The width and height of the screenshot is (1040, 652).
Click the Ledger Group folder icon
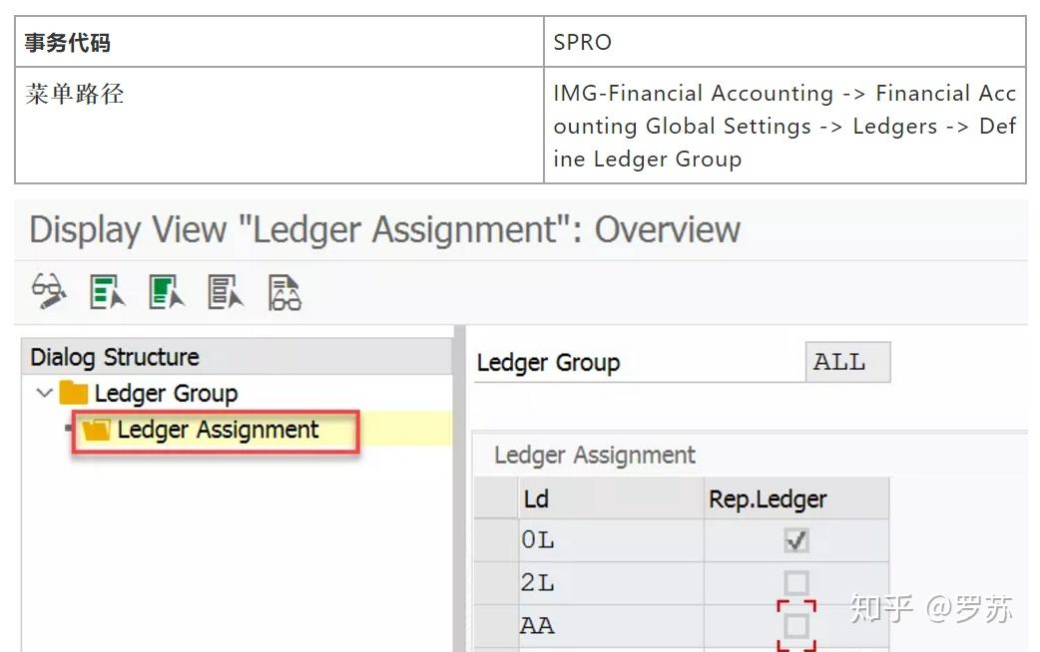click(73, 393)
